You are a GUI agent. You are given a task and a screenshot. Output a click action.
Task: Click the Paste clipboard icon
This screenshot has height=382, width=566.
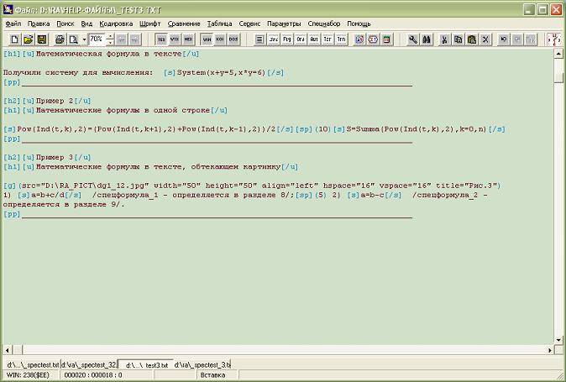(471, 39)
